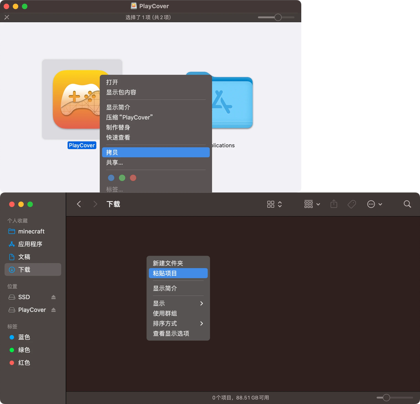Open the more actions ellipsis menu
Screen dimensions: 420x404
[x=374, y=204]
